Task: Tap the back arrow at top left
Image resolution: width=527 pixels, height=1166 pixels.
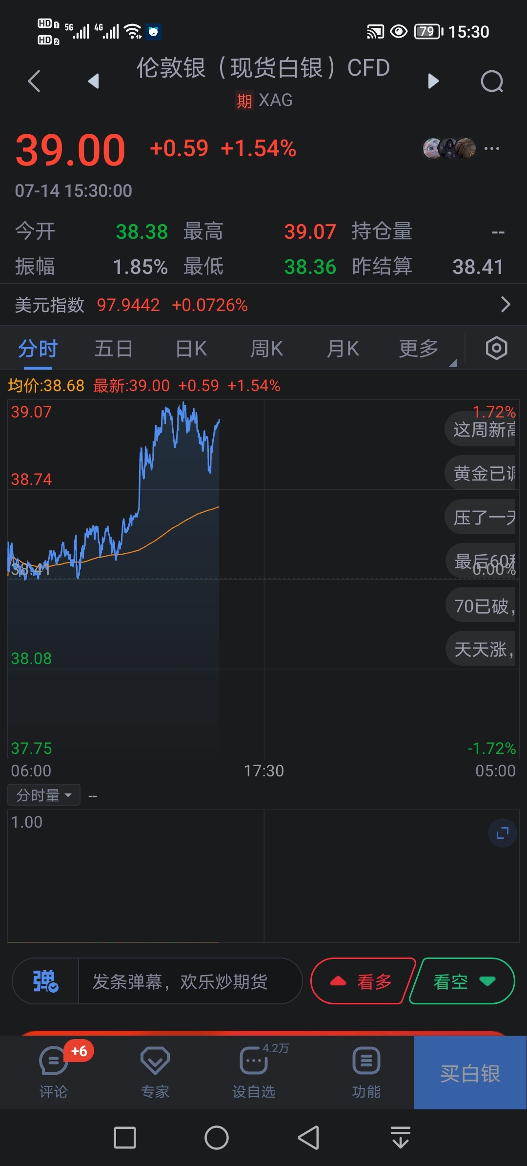Action: click(x=34, y=81)
